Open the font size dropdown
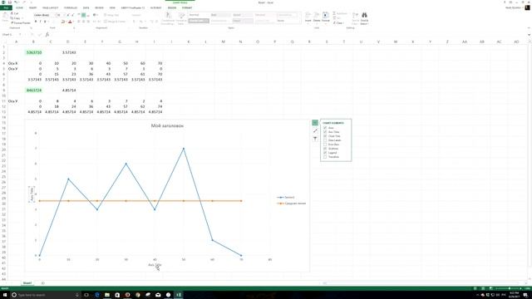The width and height of the screenshot is (532, 299). tap(64, 15)
